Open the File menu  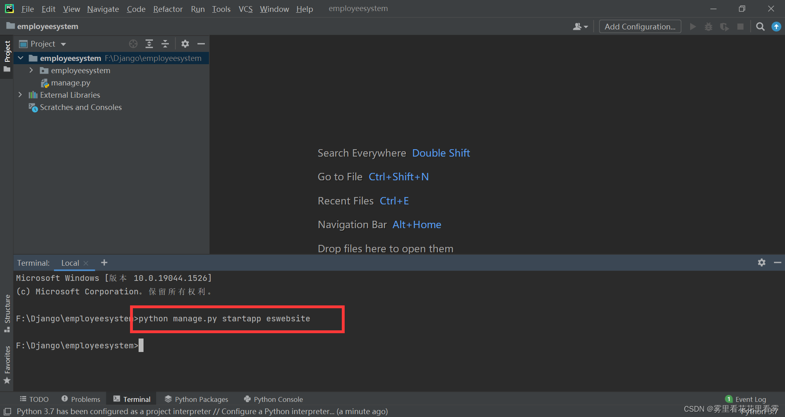(x=27, y=9)
